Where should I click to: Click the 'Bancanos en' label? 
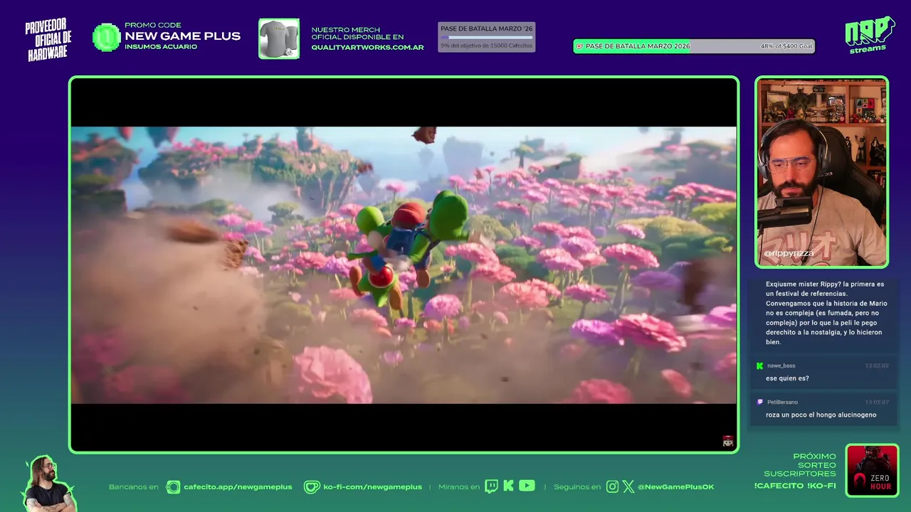coord(134,487)
